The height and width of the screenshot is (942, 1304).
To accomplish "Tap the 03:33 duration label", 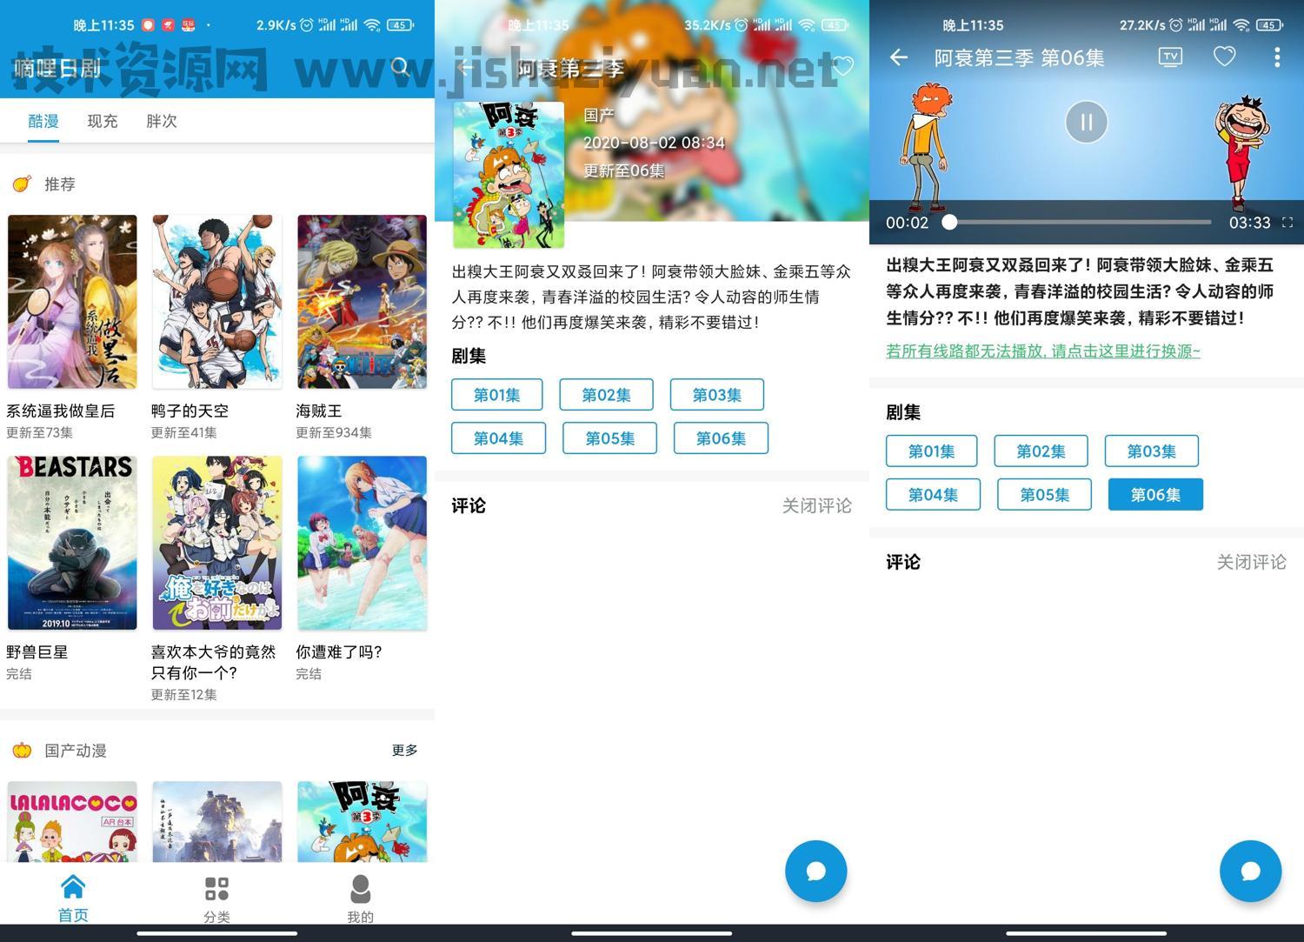I will tap(1249, 223).
